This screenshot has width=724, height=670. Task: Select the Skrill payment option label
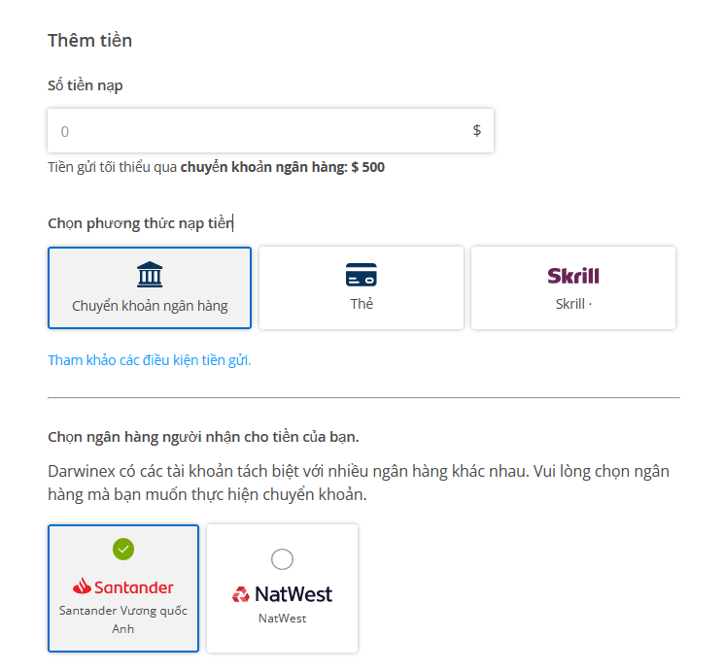[x=573, y=304]
